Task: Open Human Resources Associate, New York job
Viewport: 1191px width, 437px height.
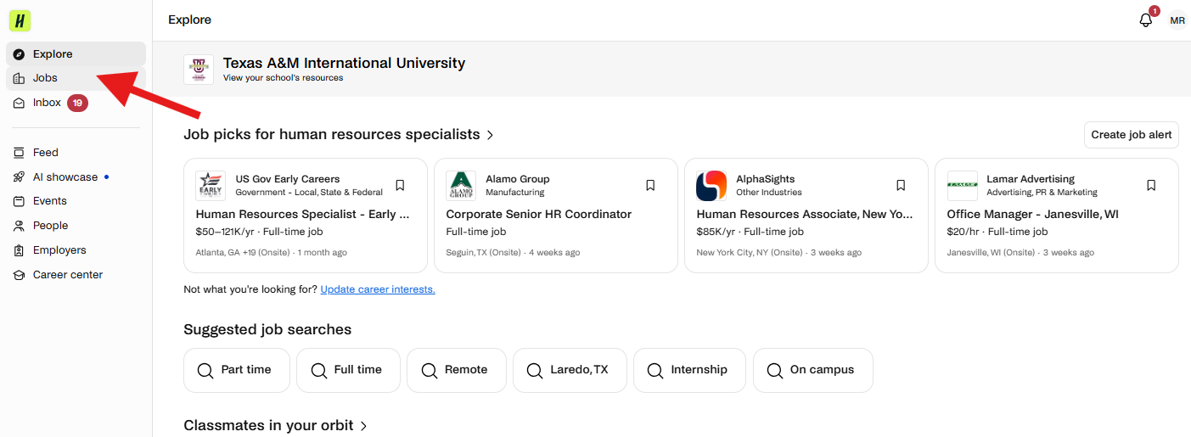Action: click(805, 215)
